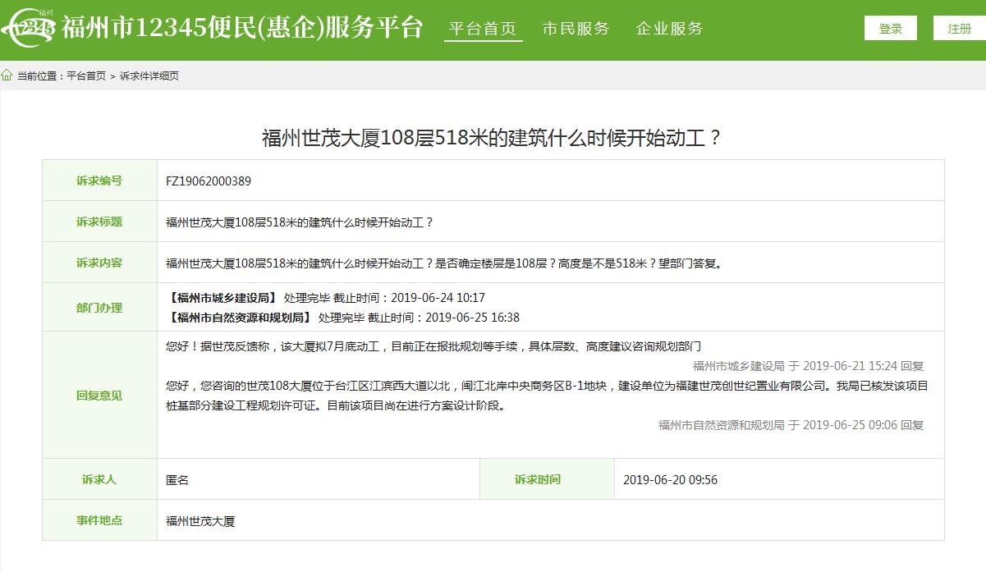The height and width of the screenshot is (572, 986).
Task: Click the 诉求内容 label cell
Action: (99, 263)
